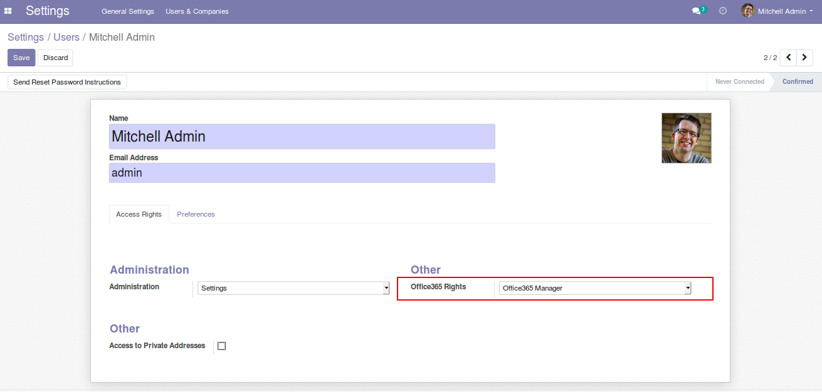822x392 pixels.
Task: Select the Access Rights tab
Action: (x=139, y=214)
